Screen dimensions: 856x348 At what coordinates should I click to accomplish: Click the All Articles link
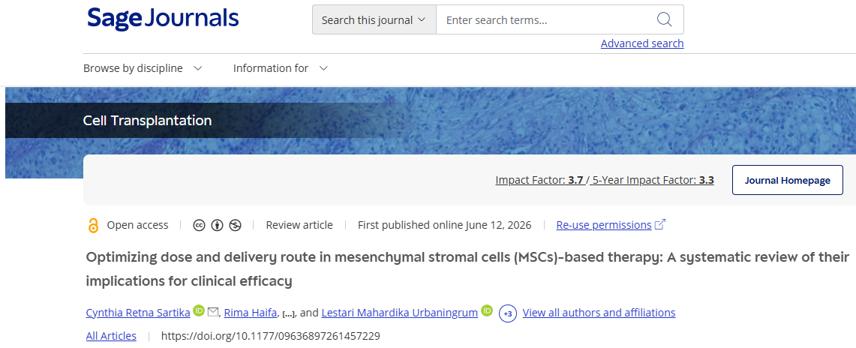[x=111, y=336]
